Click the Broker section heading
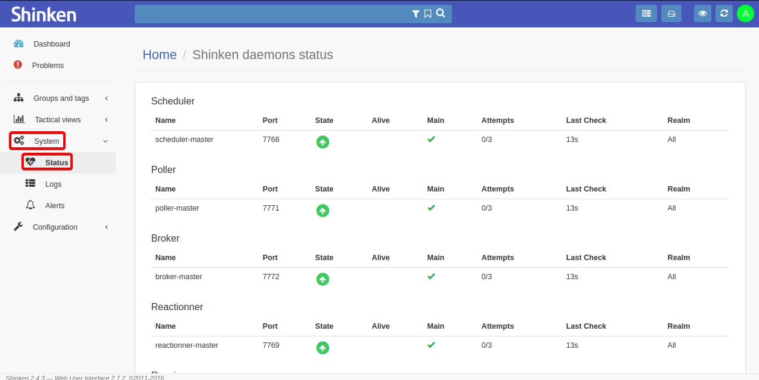 [x=165, y=239]
